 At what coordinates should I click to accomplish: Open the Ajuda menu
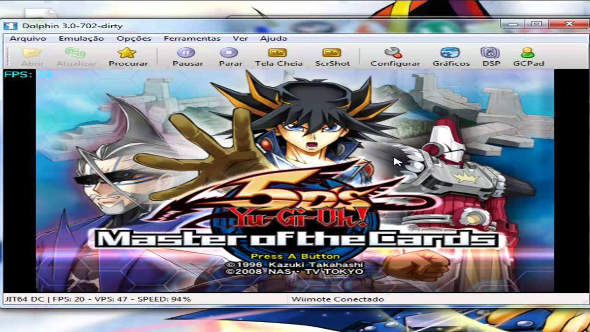coord(273,38)
